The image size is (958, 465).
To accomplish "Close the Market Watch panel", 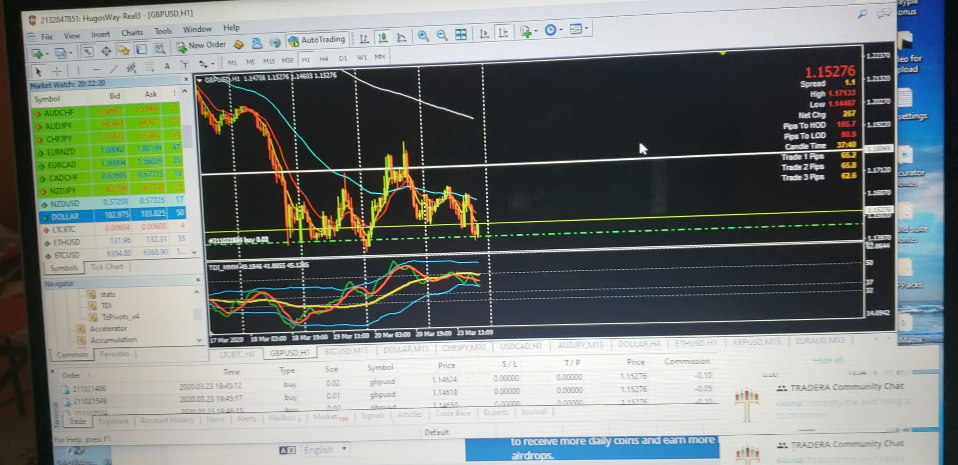I will 186,79.
